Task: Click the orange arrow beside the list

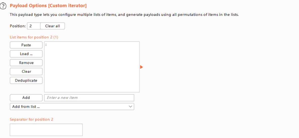Action: click(141, 67)
